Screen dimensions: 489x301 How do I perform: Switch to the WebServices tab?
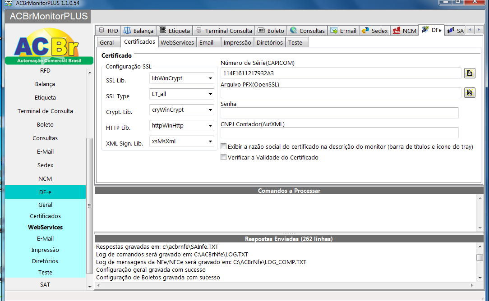pos(177,42)
